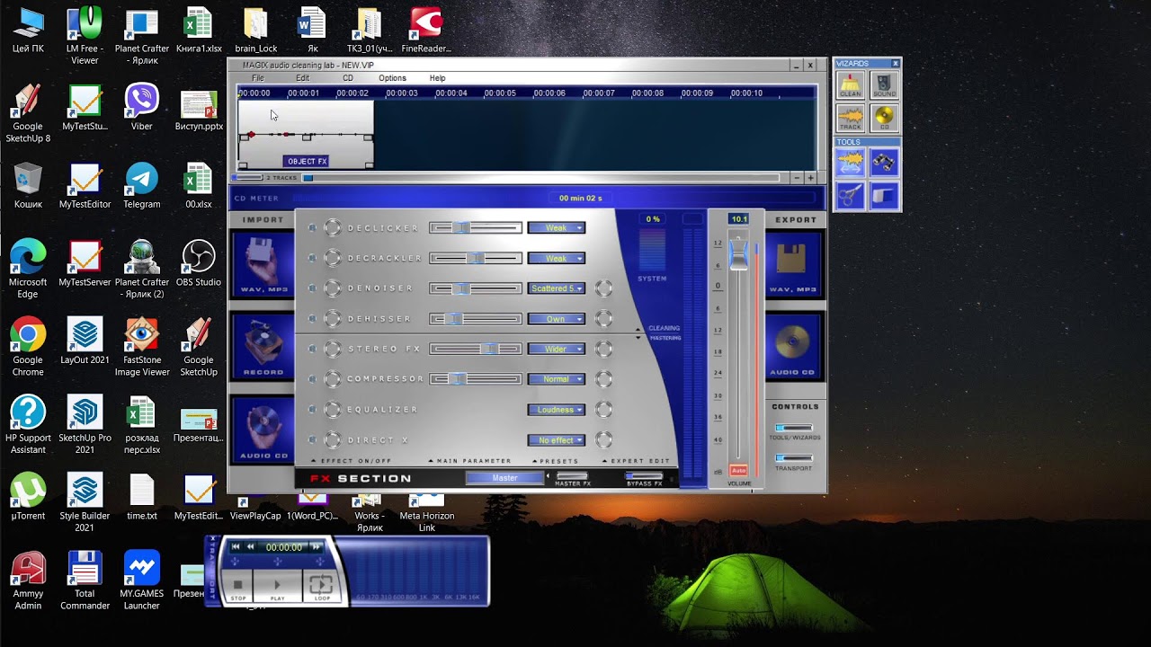
Task: Open the Options menu
Action: click(x=393, y=78)
